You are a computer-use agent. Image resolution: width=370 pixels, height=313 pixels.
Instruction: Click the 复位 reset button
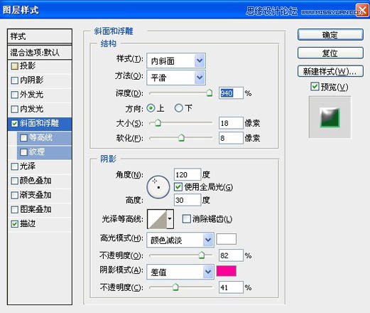(330, 53)
